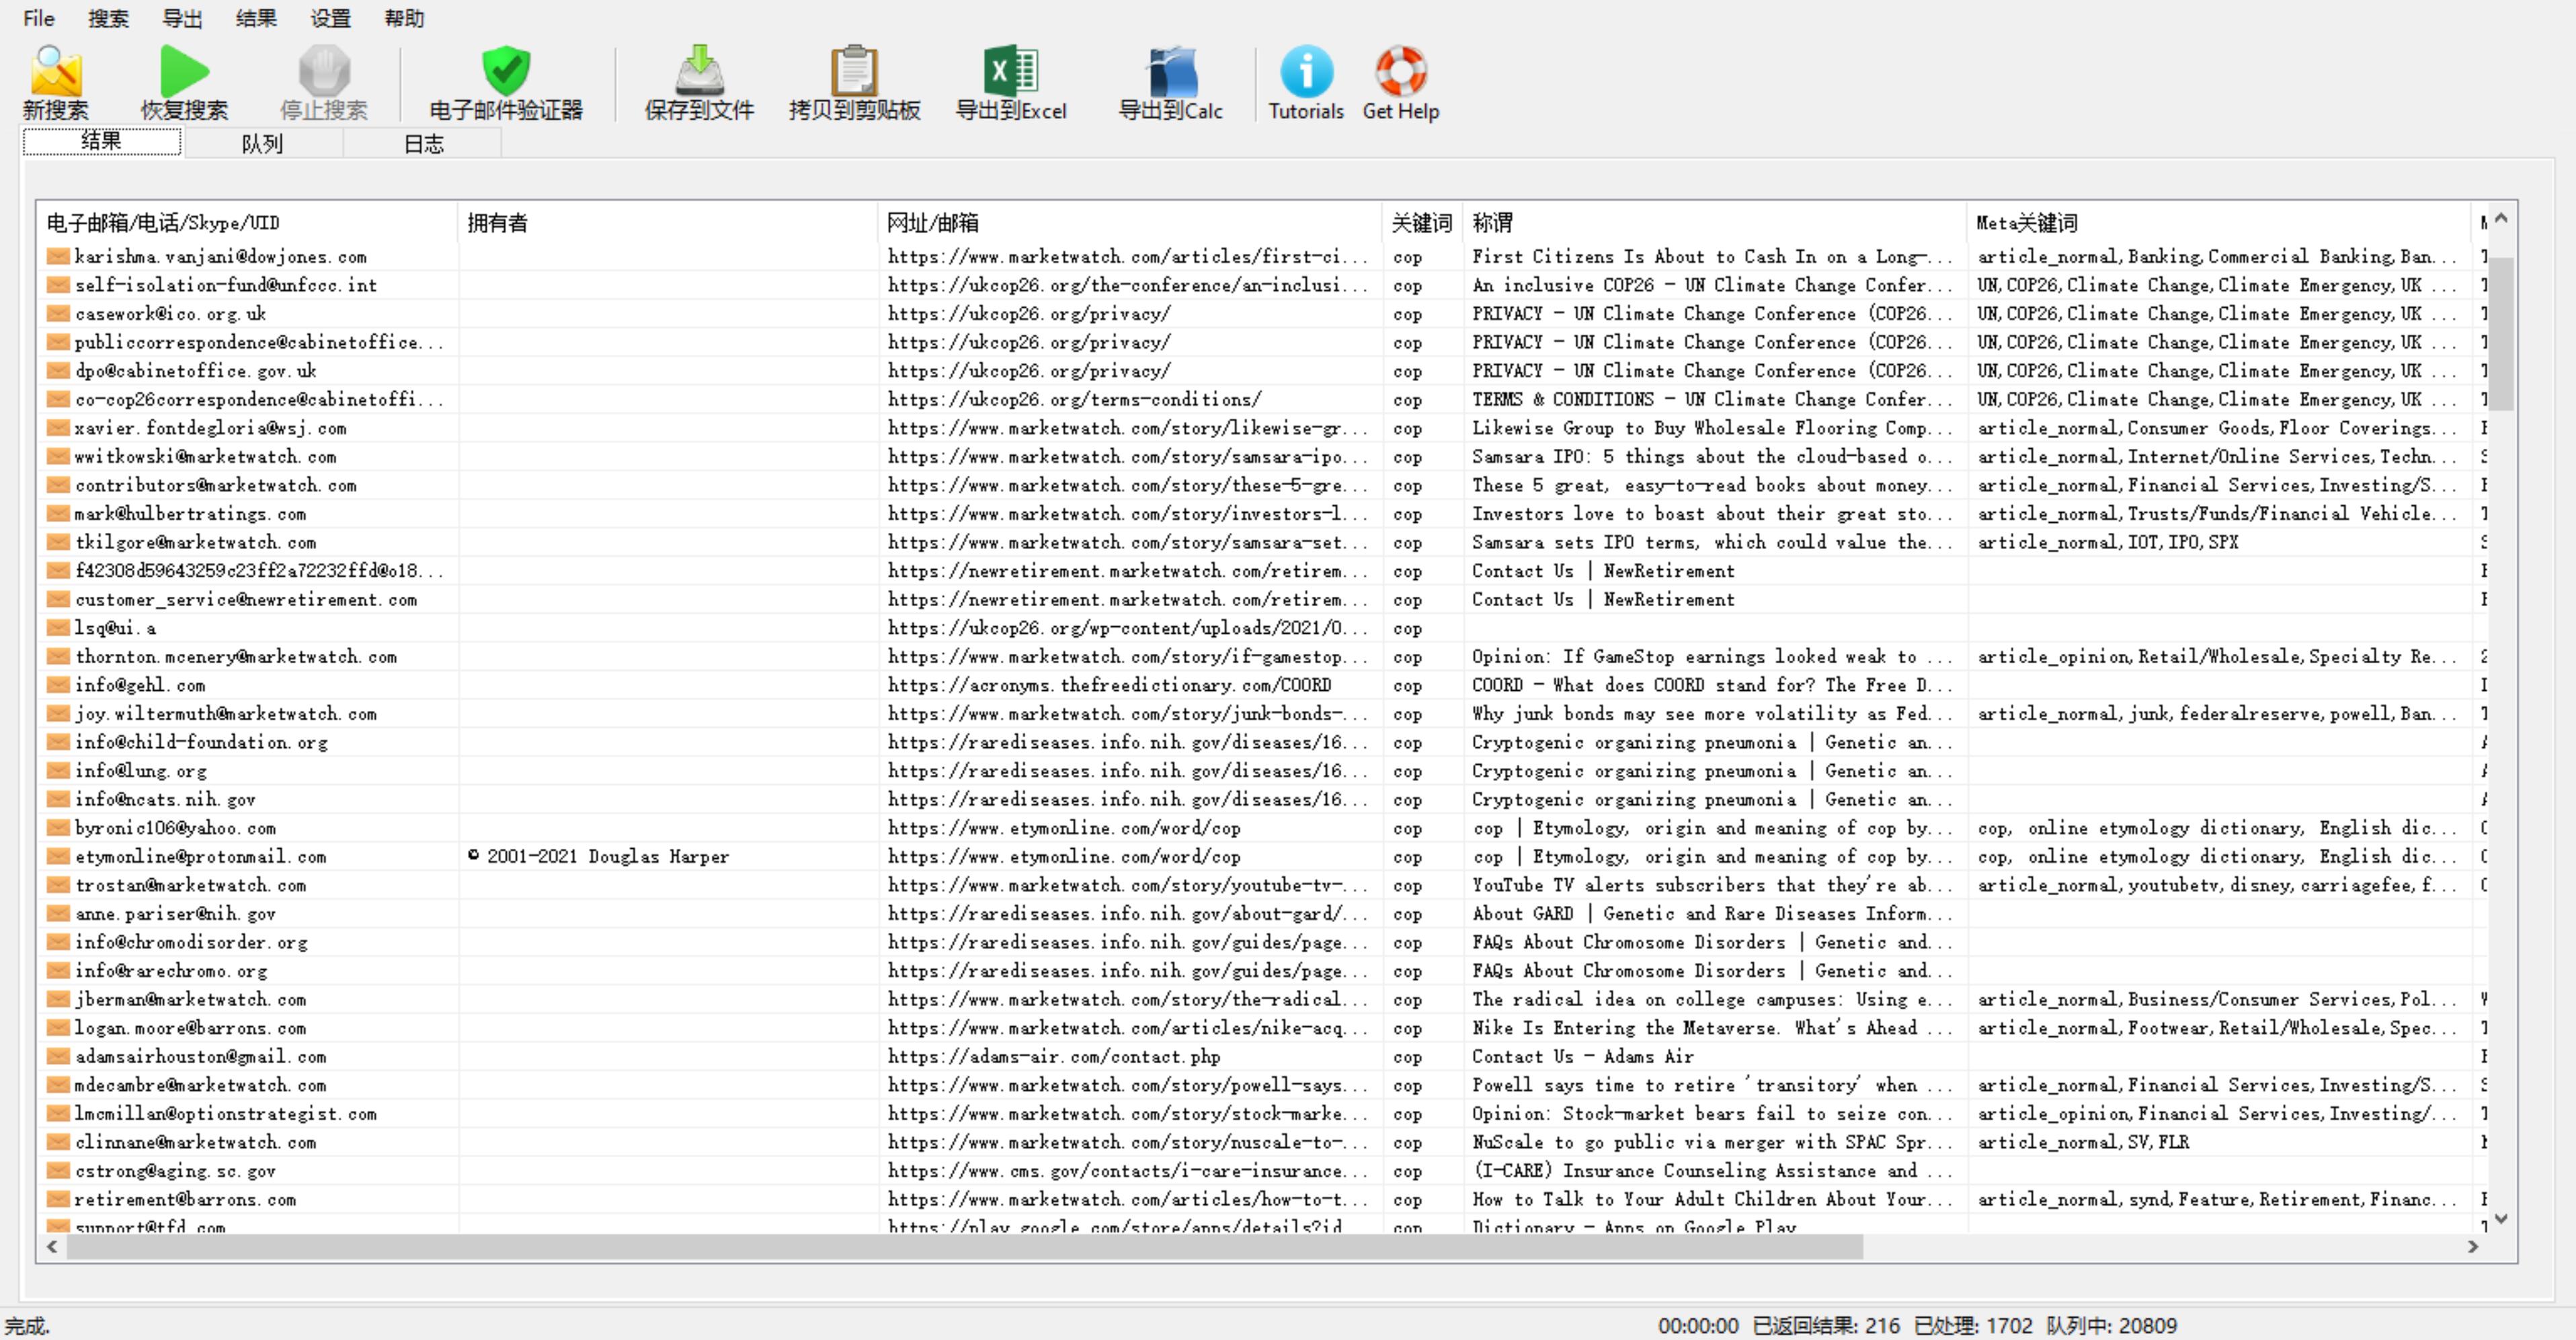Click envelope icon for adamsairhouston@gmail.com
The width and height of the screenshot is (2576, 1340).
point(59,1057)
